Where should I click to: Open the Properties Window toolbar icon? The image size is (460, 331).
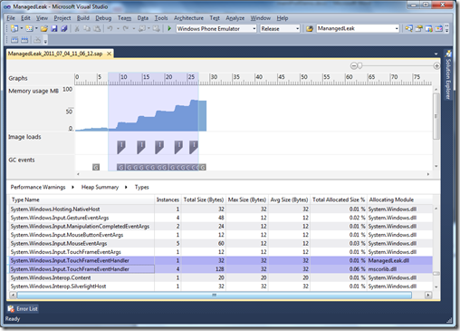(419, 29)
